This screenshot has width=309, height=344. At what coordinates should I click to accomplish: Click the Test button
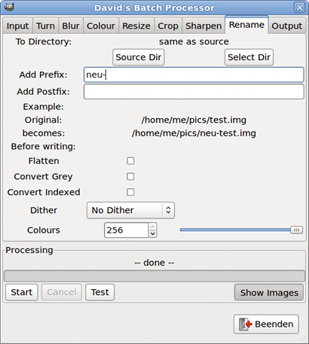(x=100, y=292)
